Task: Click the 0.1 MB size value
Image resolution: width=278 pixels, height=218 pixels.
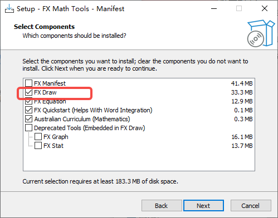Action: 243,110
